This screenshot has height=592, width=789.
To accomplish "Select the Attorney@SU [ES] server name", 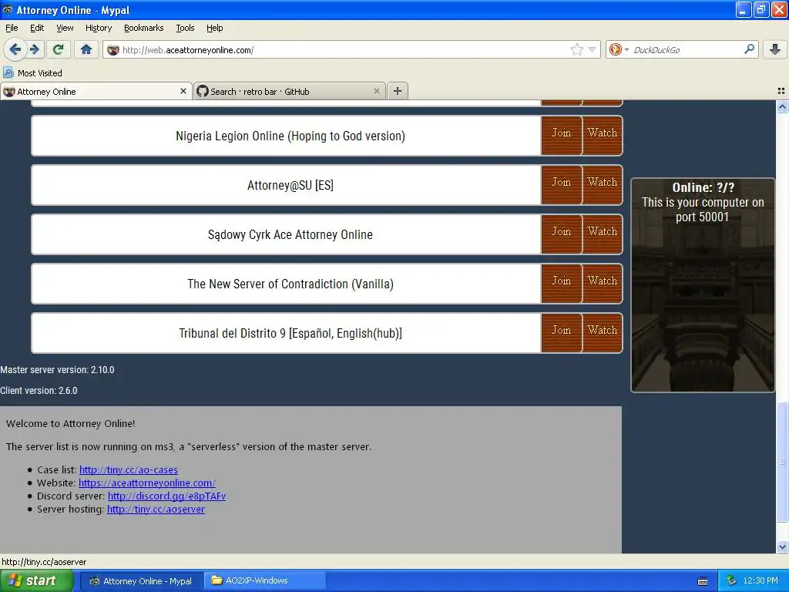I will point(290,185).
